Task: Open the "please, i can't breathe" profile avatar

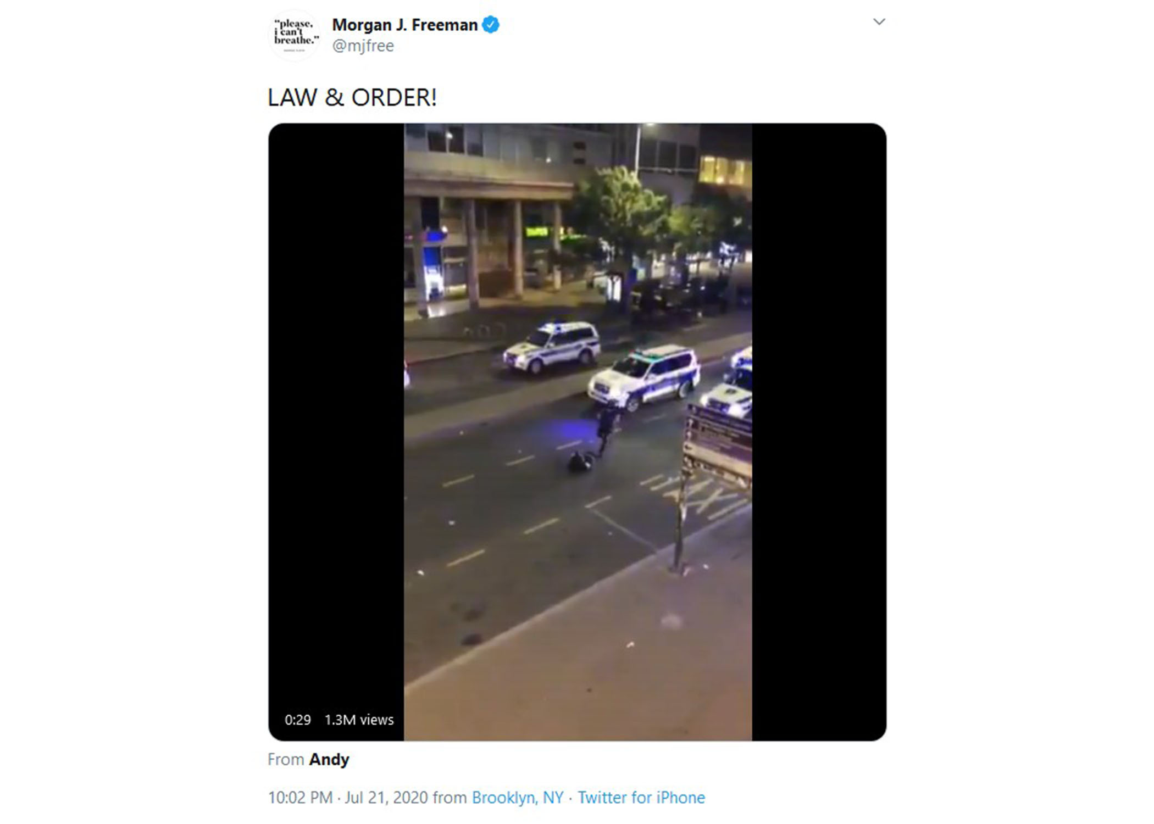Action: (295, 35)
